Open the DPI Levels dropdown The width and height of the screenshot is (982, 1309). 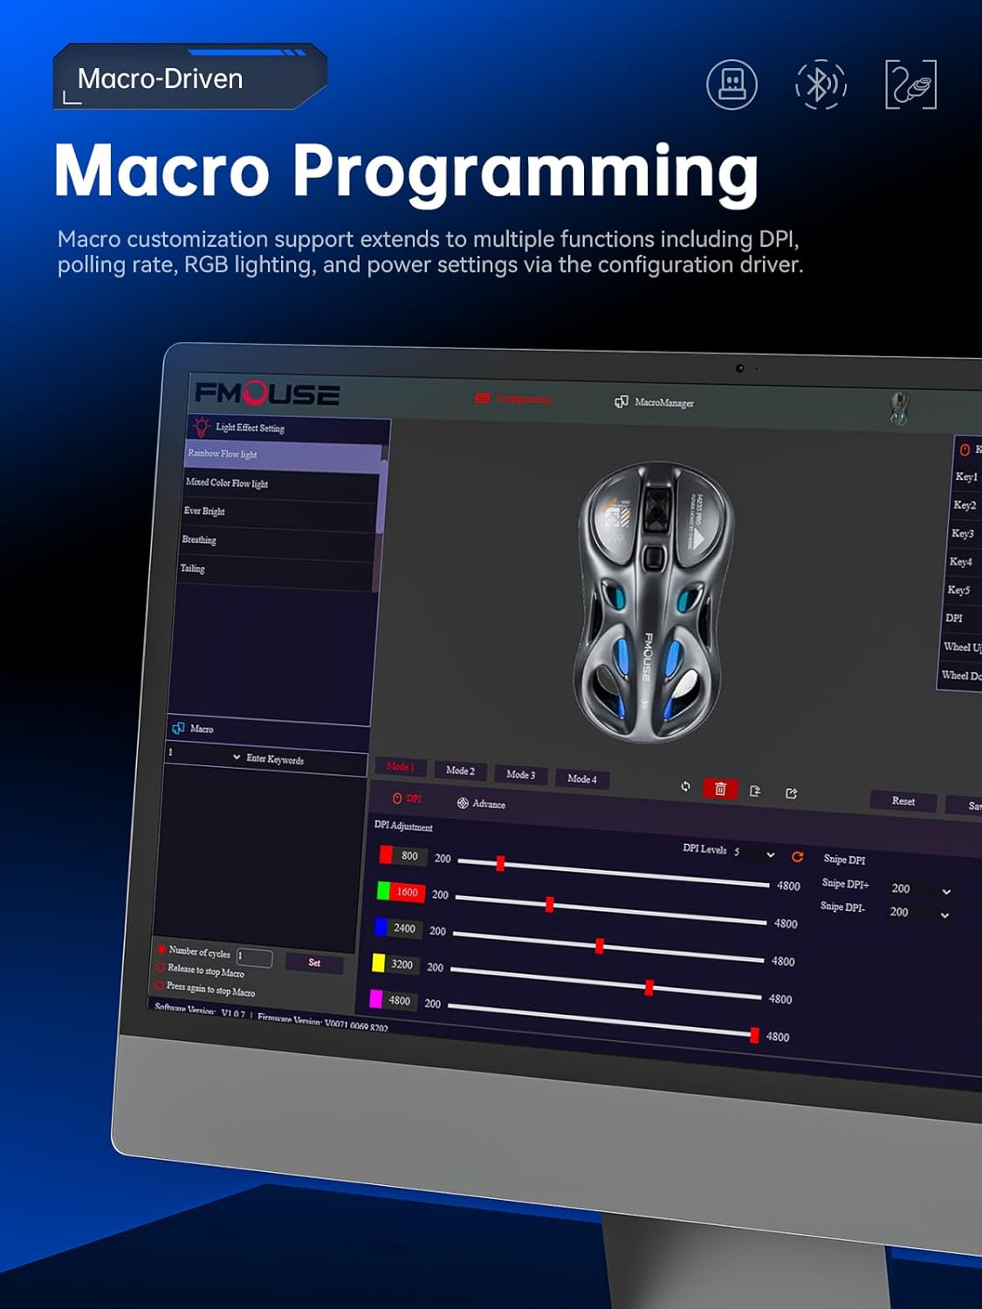click(770, 854)
